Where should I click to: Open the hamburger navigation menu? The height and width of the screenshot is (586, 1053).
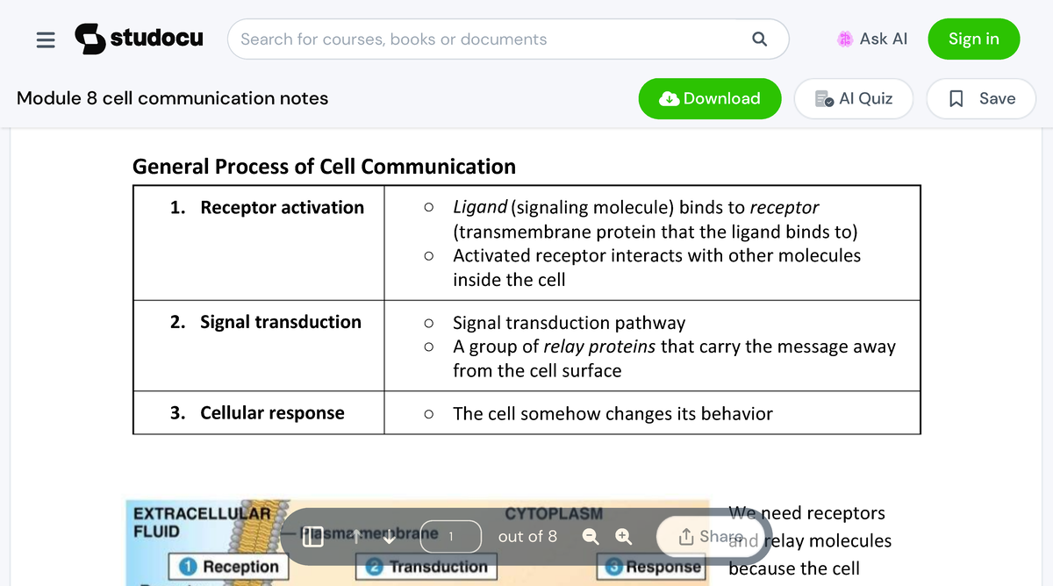coord(46,39)
